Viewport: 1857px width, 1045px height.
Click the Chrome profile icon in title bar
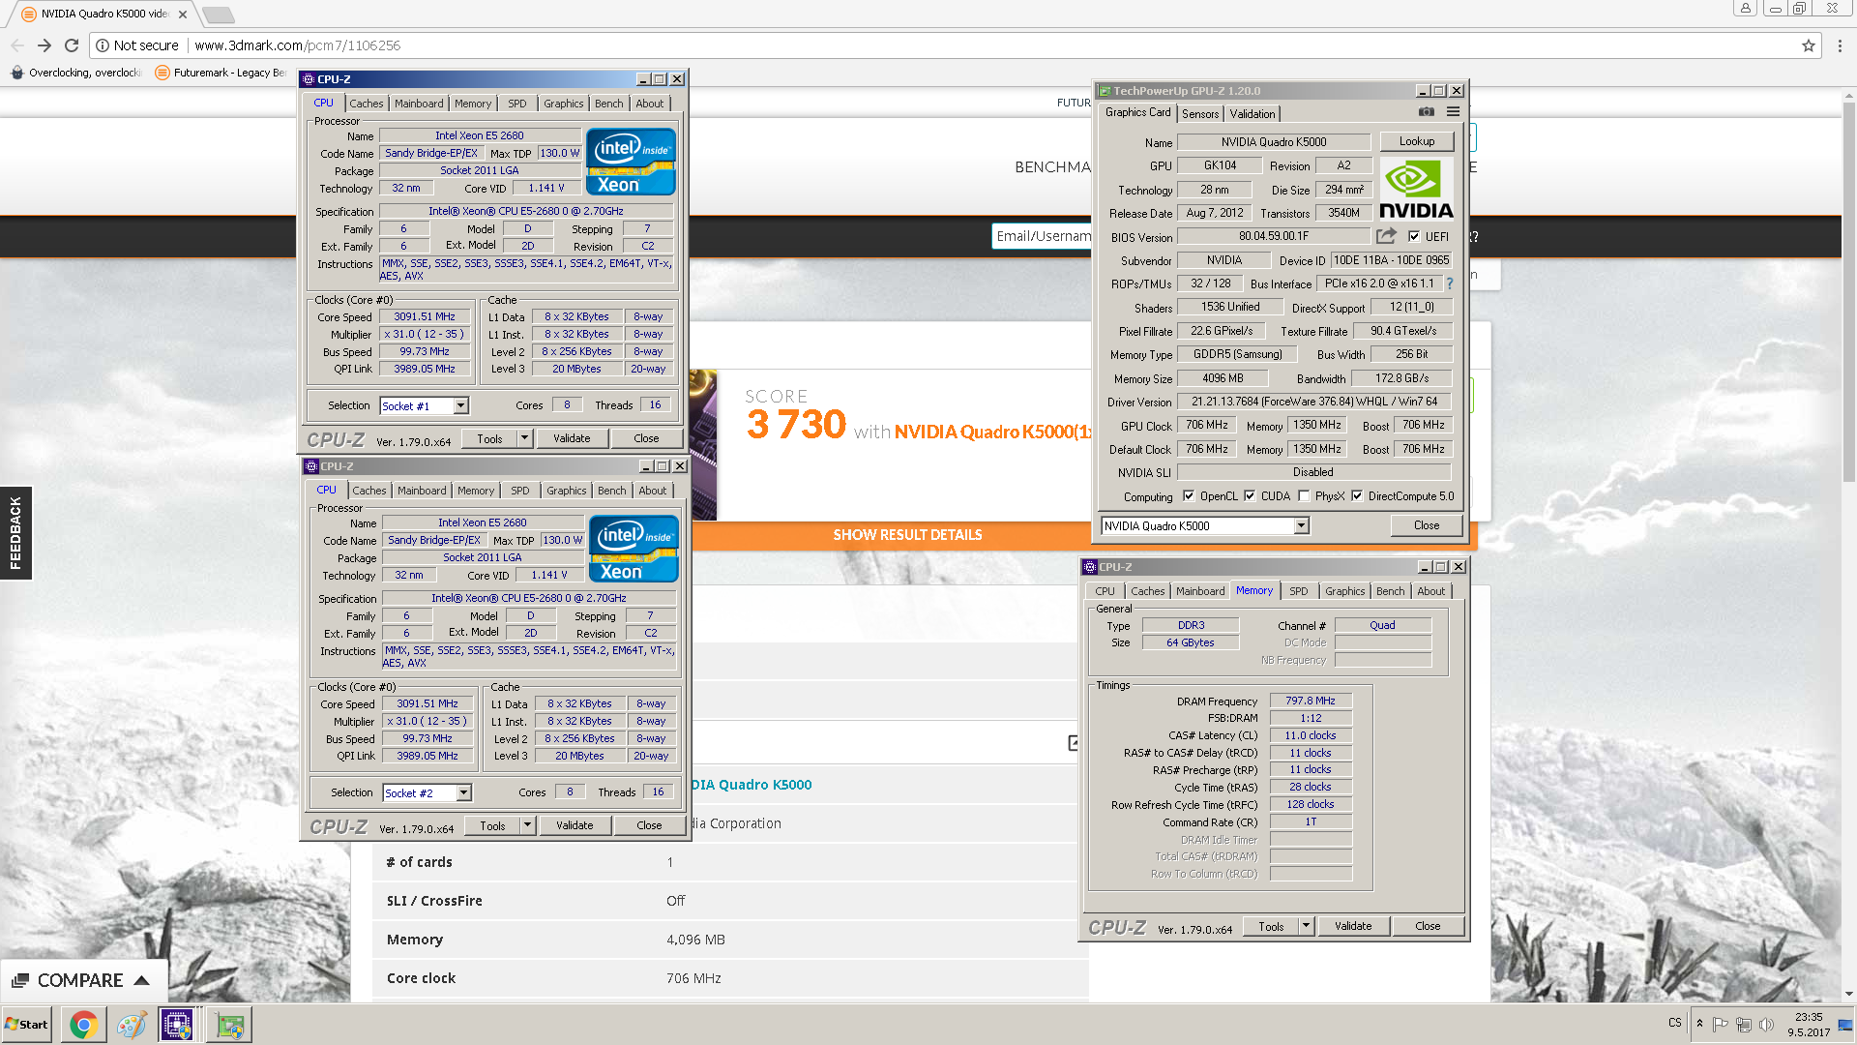[x=1746, y=8]
